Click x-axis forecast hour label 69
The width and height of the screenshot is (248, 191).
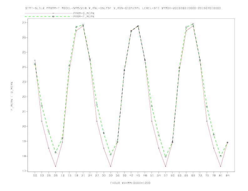click(x=193, y=175)
